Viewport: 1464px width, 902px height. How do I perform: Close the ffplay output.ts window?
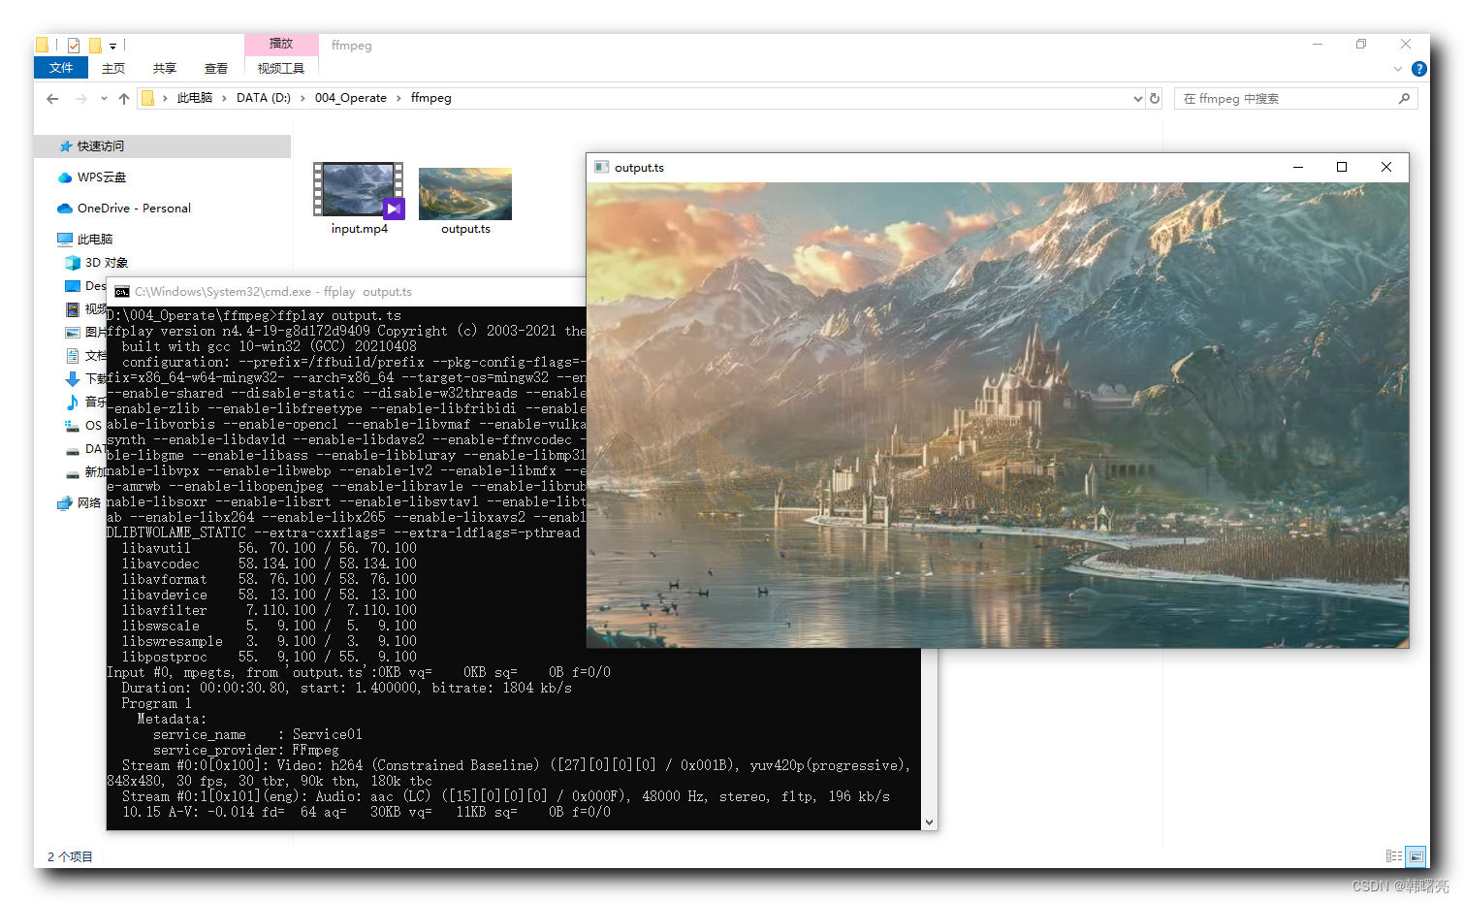(x=1386, y=167)
